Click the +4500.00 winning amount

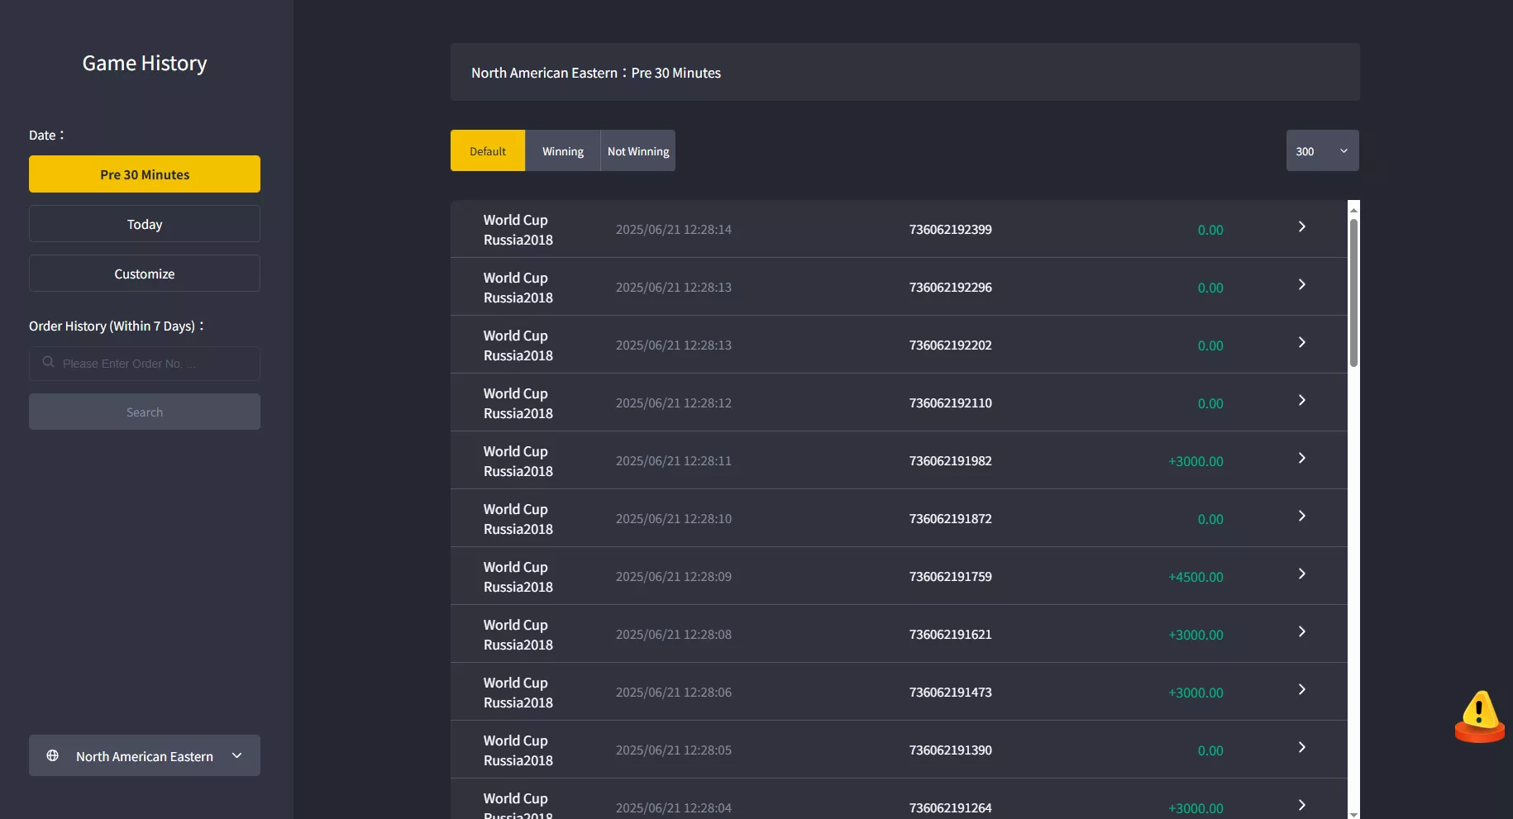[x=1196, y=577]
